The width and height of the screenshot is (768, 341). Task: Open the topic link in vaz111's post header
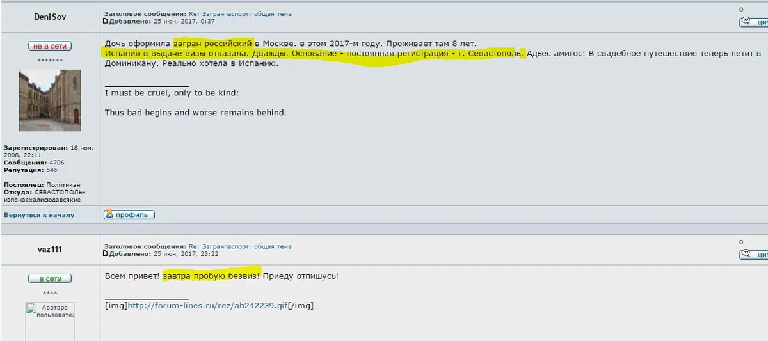(240, 246)
